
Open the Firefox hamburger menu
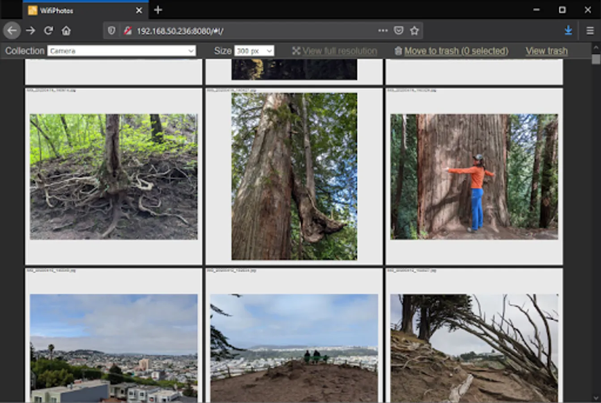click(x=590, y=30)
